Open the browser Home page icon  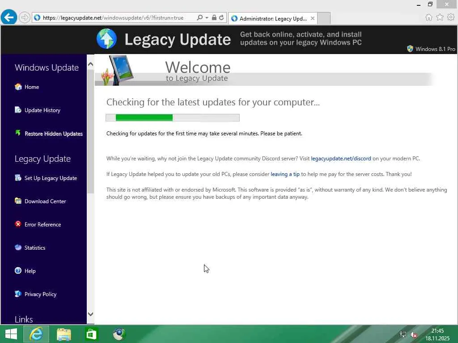click(x=429, y=17)
